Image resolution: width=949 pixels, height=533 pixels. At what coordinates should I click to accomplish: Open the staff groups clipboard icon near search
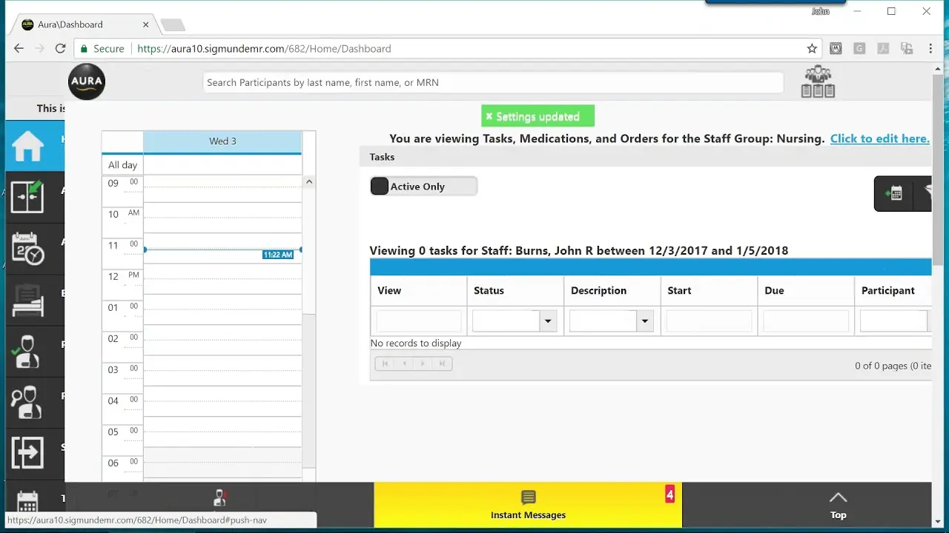click(x=817, y=81)
